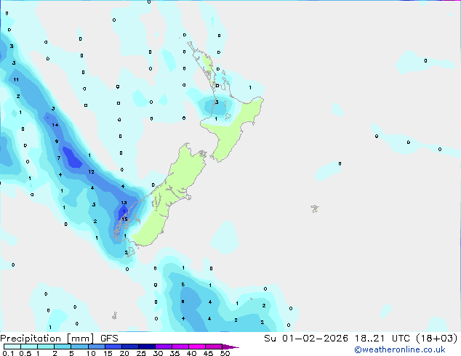This screenshot has height=356, width=461.
Task: Click the '0.1' legend scale label
Action: 8,353
